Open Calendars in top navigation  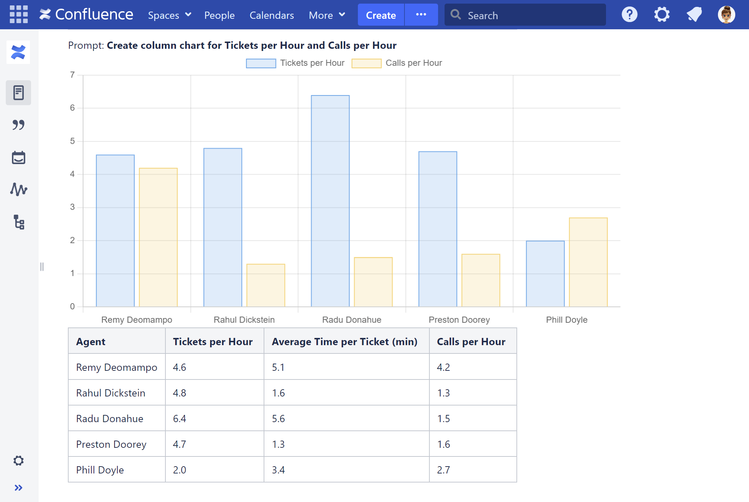(x=272, y=15)
